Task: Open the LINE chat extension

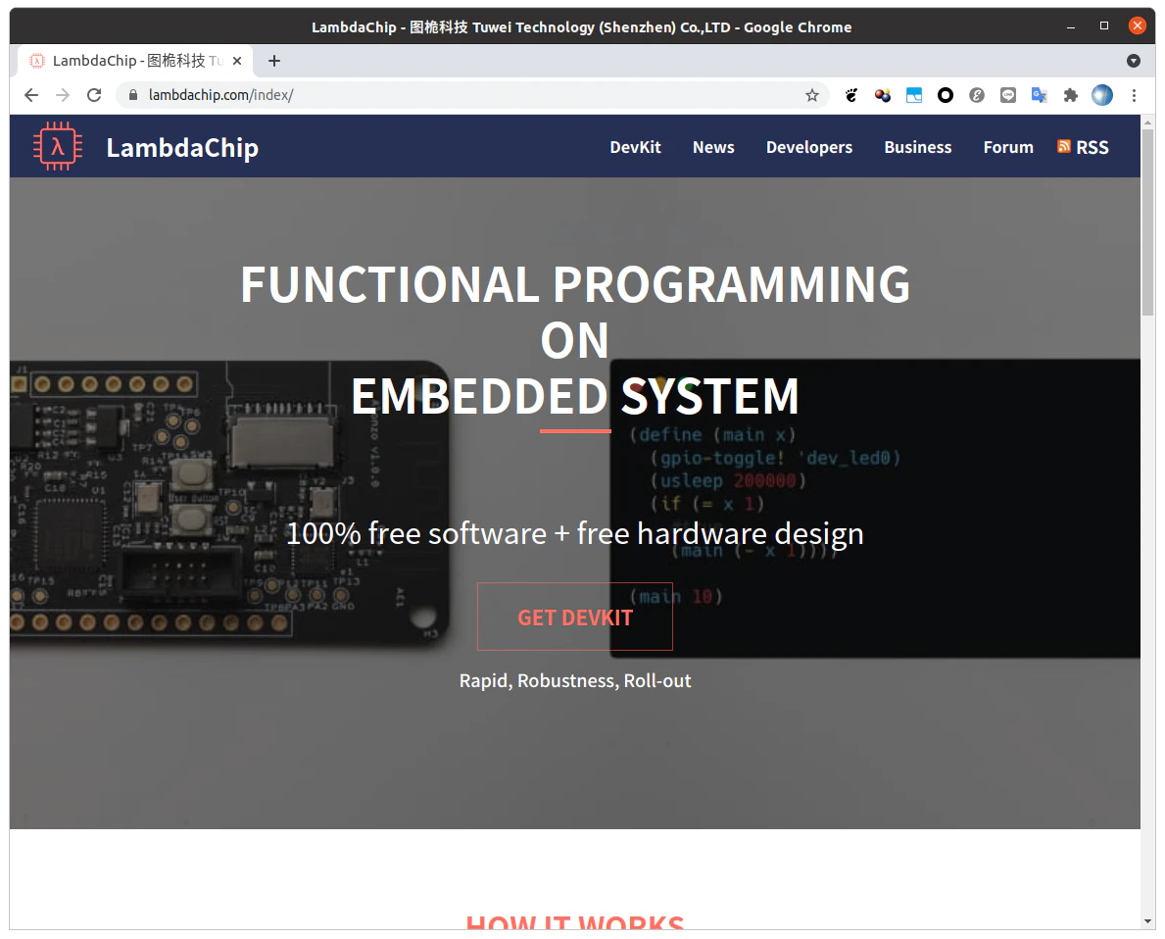Action: 1007,95
